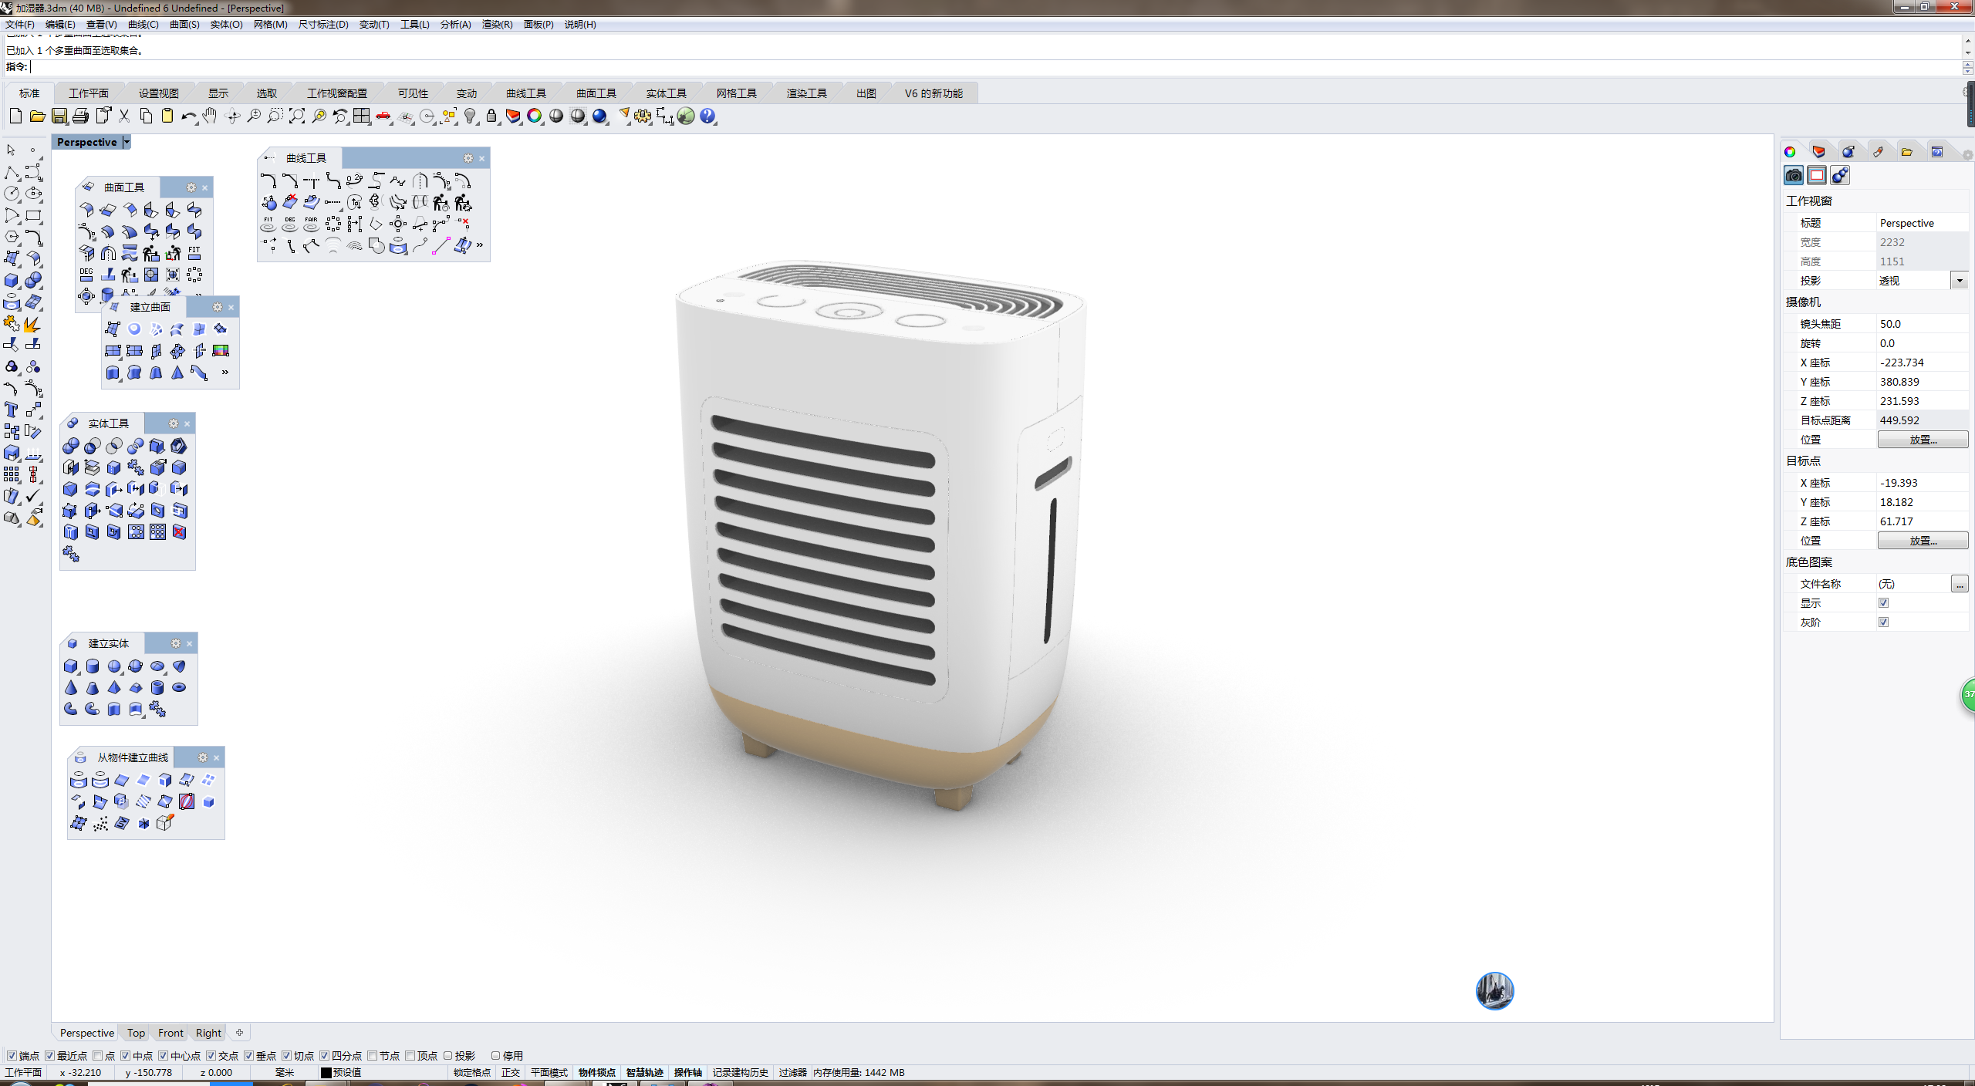1975x1086 pixels.
Task: Open the Perspective viewport title dropdown arrow
Action: coord(127,142)
